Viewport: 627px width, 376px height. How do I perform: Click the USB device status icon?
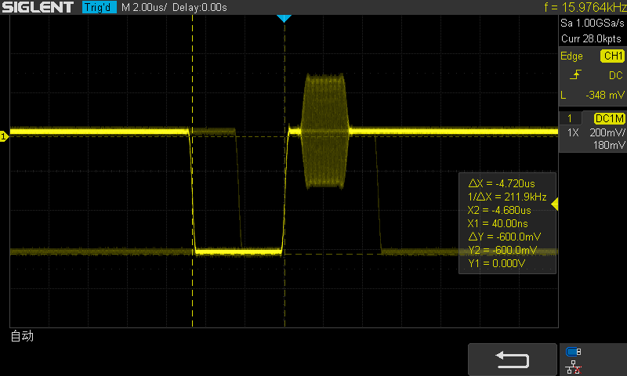574,352
